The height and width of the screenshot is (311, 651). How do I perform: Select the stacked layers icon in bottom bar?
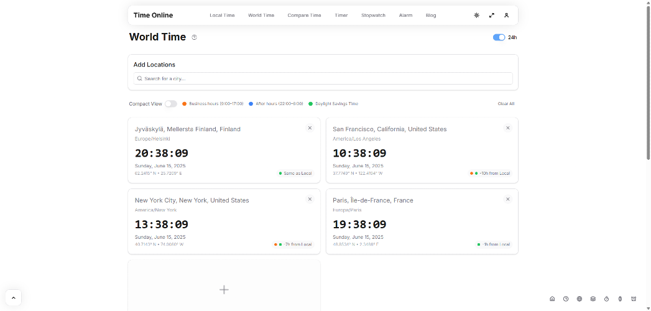593,299
